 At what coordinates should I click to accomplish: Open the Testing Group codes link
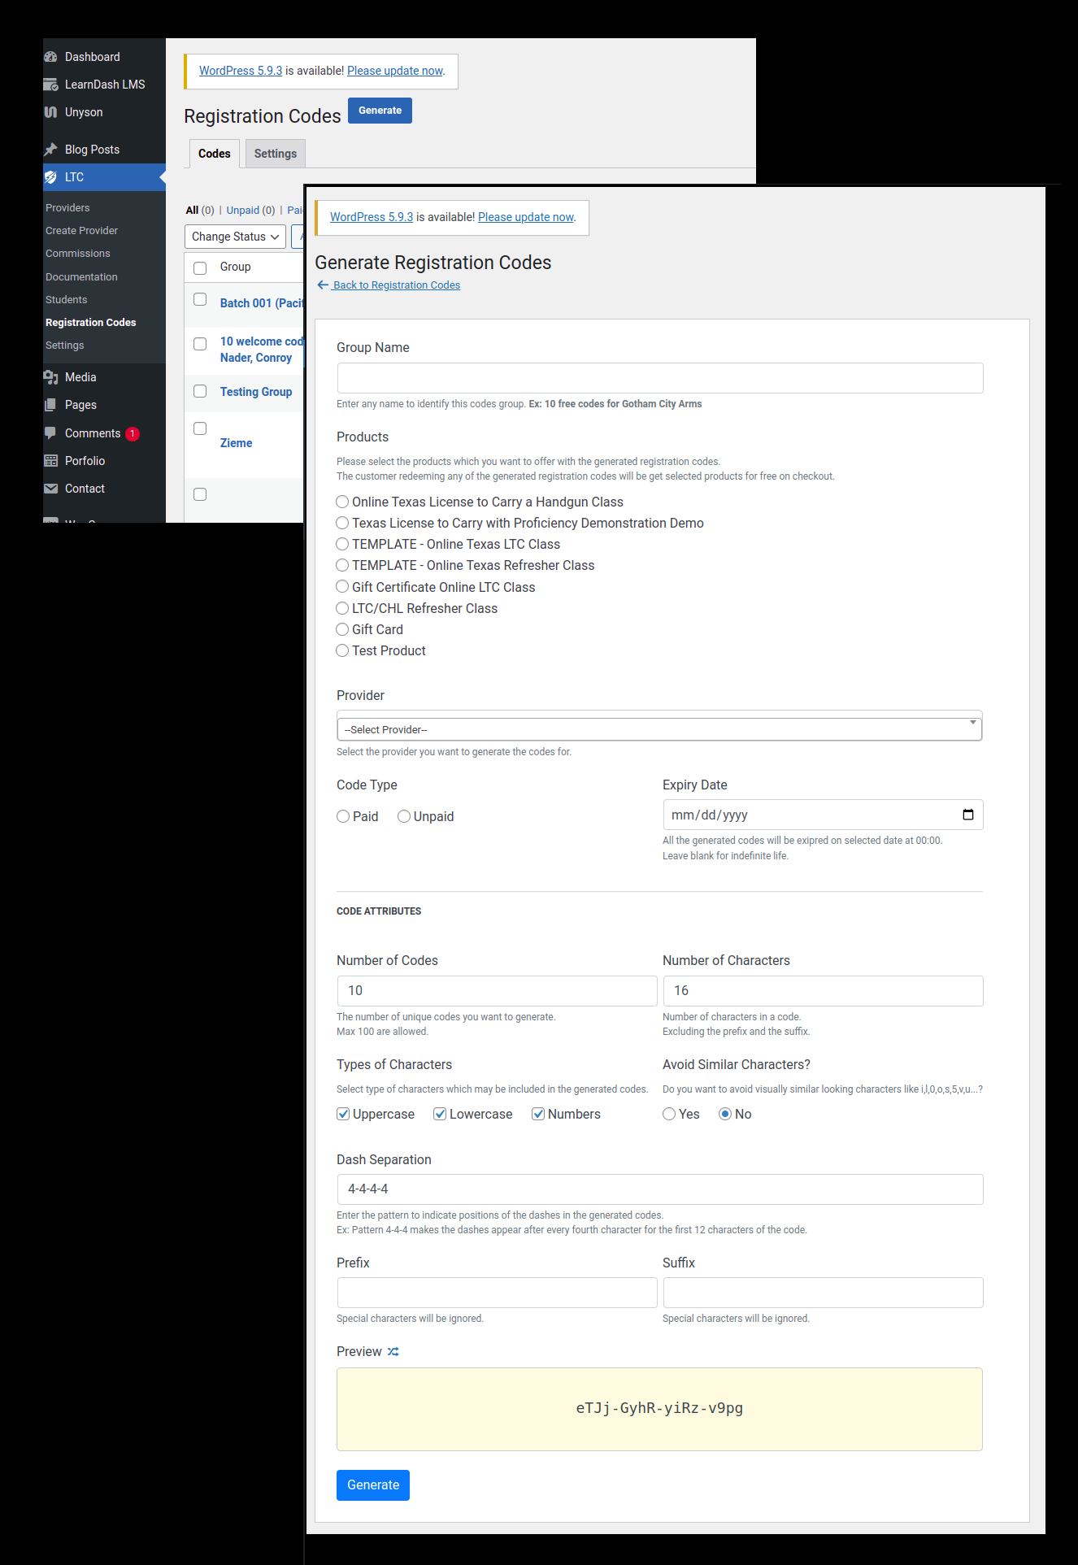pos(256,392)
